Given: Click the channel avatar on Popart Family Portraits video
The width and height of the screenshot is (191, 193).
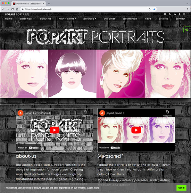Looking at the screenshot, I should (20, 113).
